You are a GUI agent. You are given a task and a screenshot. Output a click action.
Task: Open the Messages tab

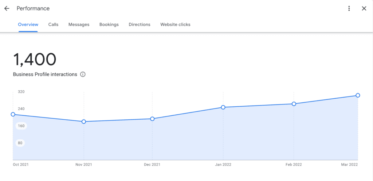point(79,24)
